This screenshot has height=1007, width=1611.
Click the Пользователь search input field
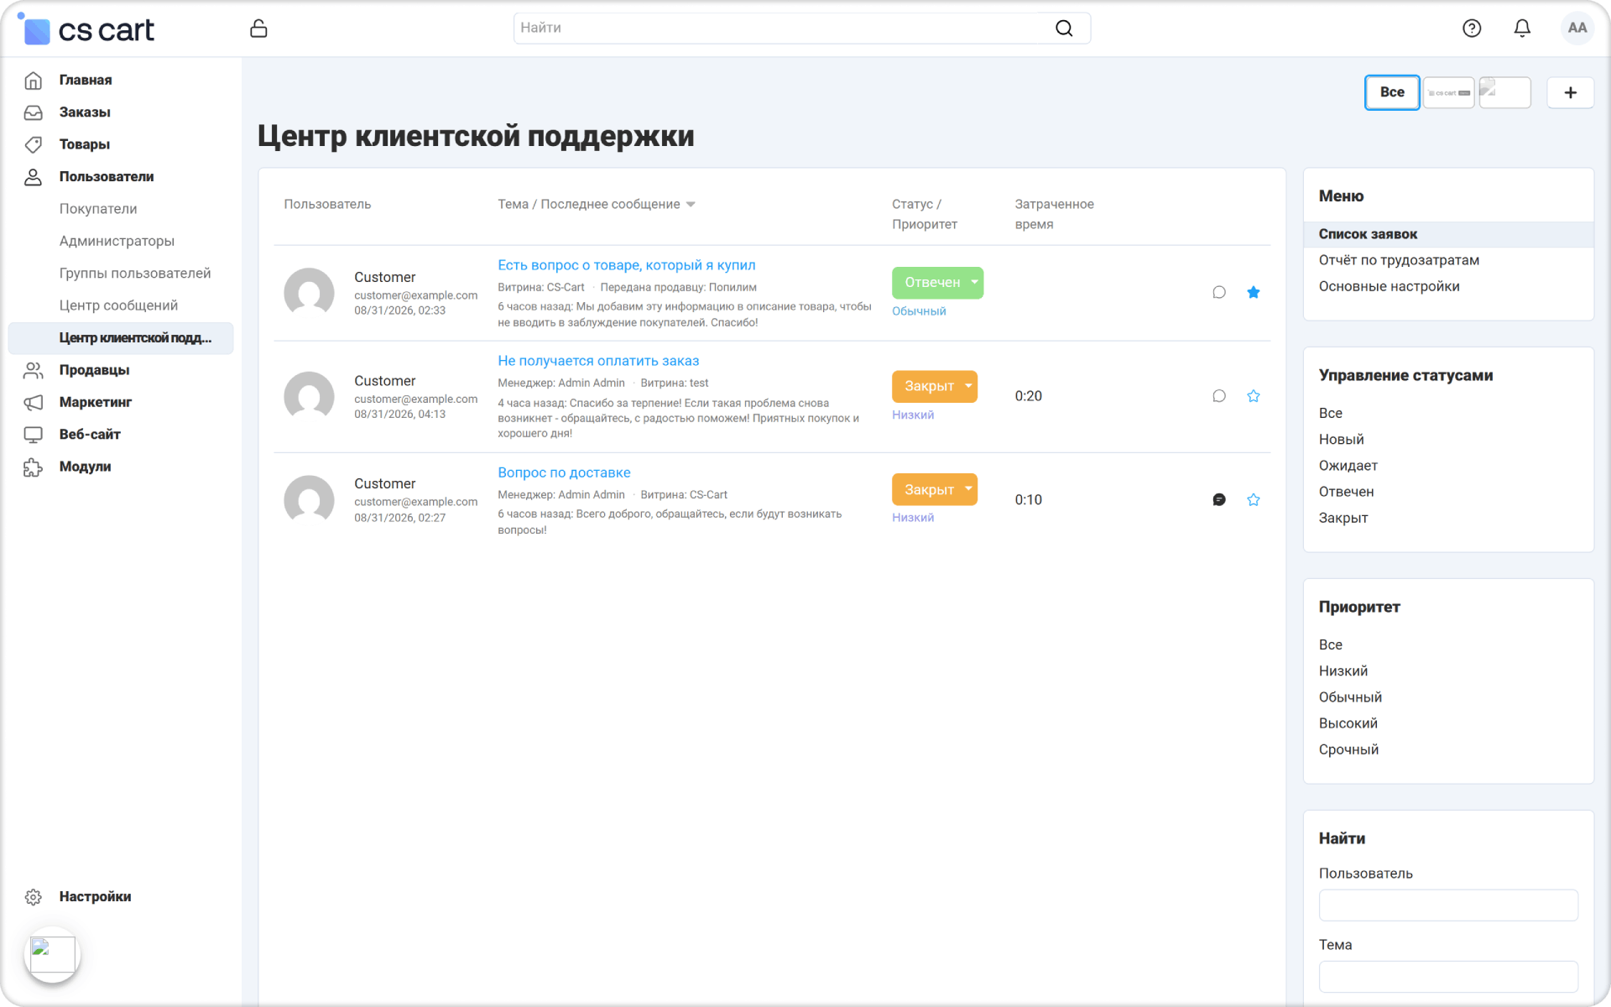[1448, 905]
